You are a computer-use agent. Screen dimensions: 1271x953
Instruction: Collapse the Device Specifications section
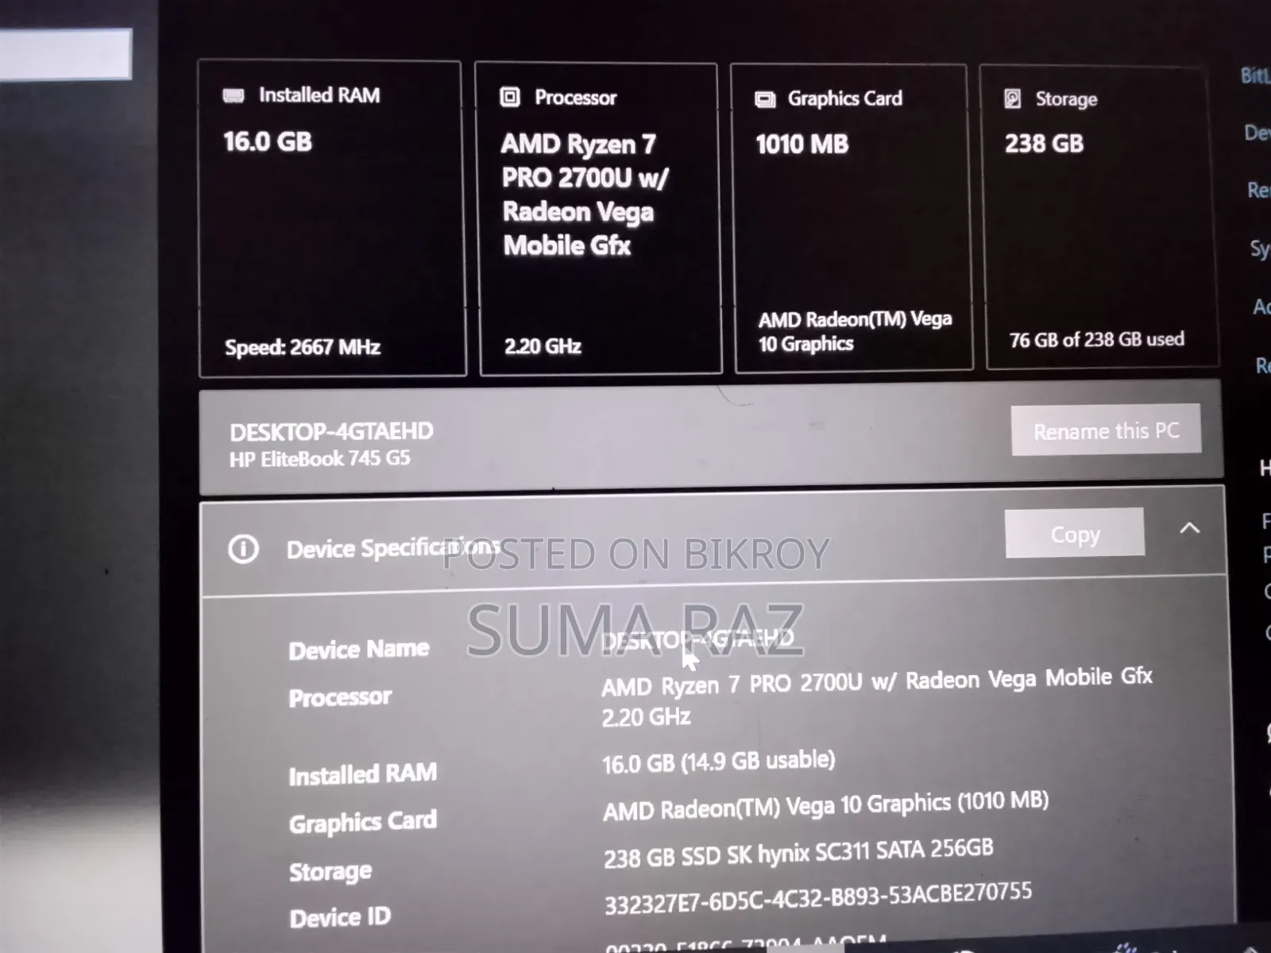point(1189,528)
